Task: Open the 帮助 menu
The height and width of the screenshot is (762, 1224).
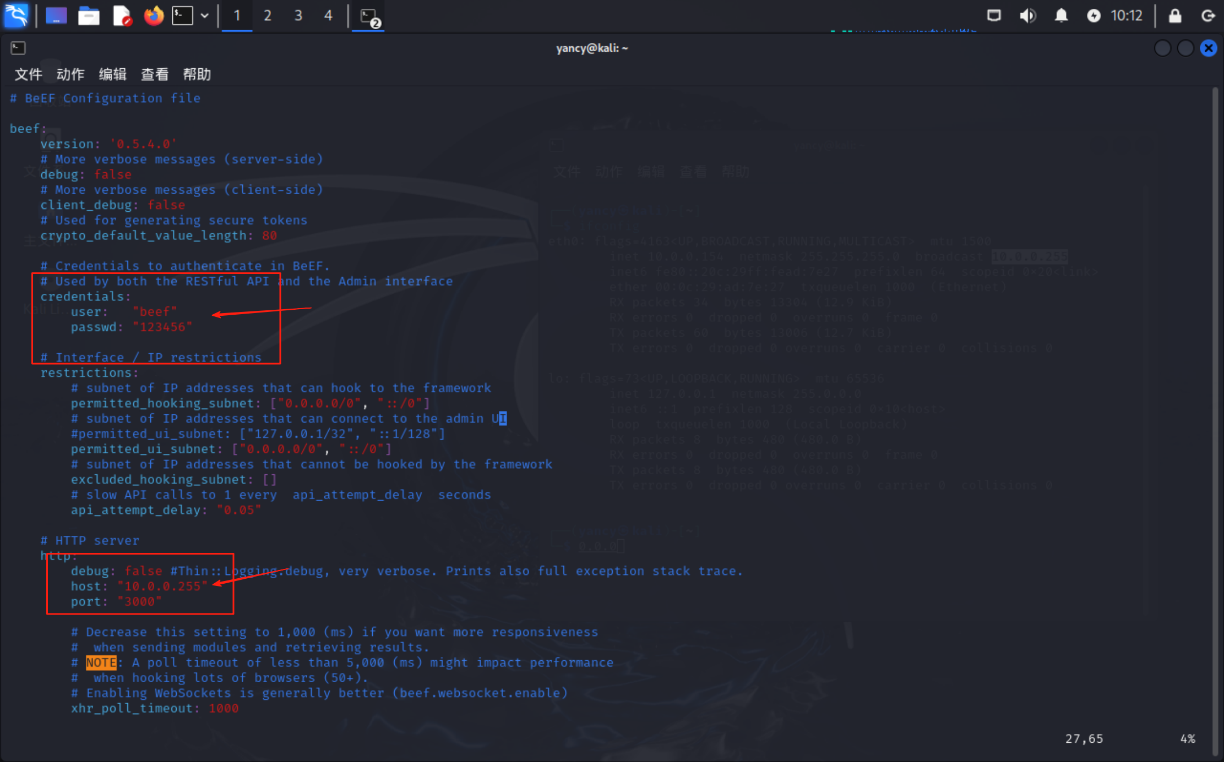Action: pos(197,74)
